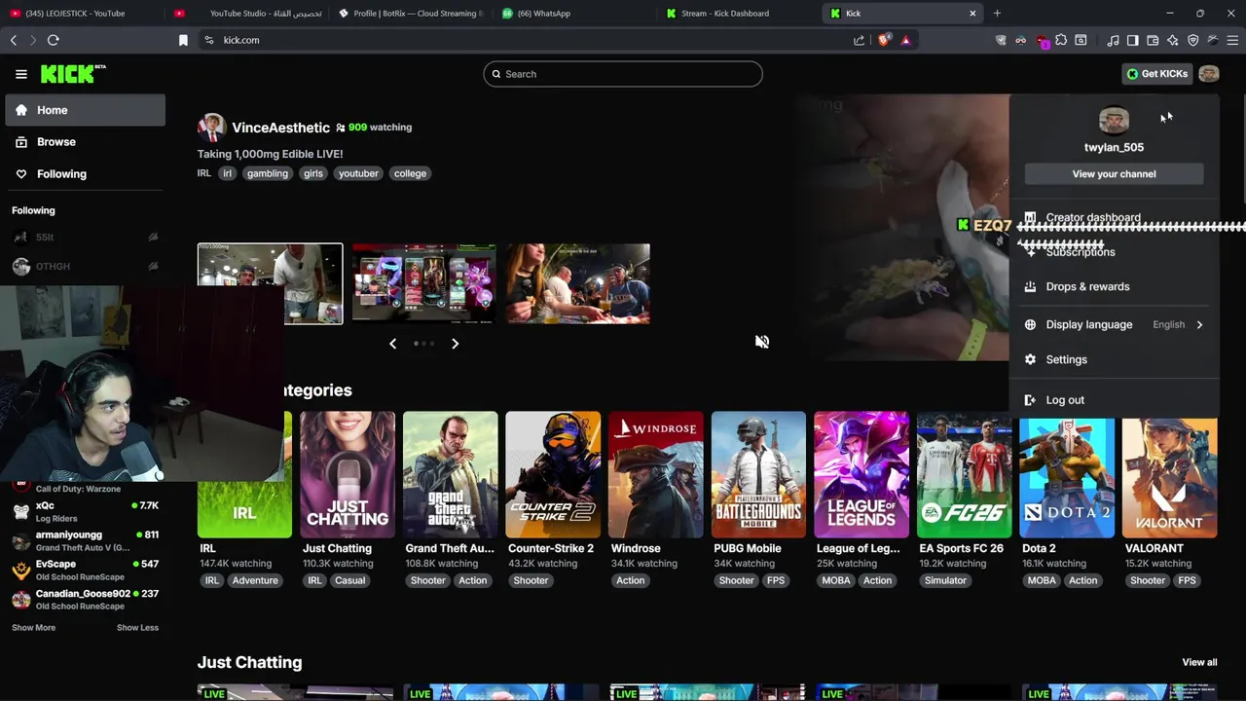Click the Log out door icon
The height and width of the screenshot is (701, 1246).
click(x=1030, y=400)
